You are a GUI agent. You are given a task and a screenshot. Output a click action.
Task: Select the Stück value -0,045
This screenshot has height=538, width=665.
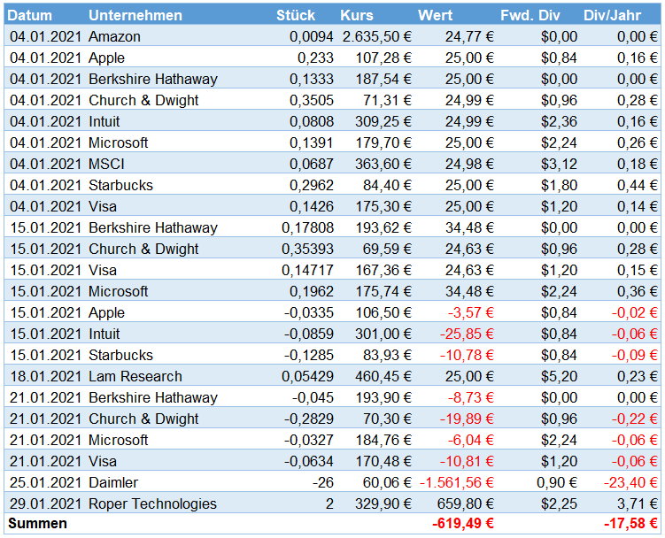tap(313, 397)
